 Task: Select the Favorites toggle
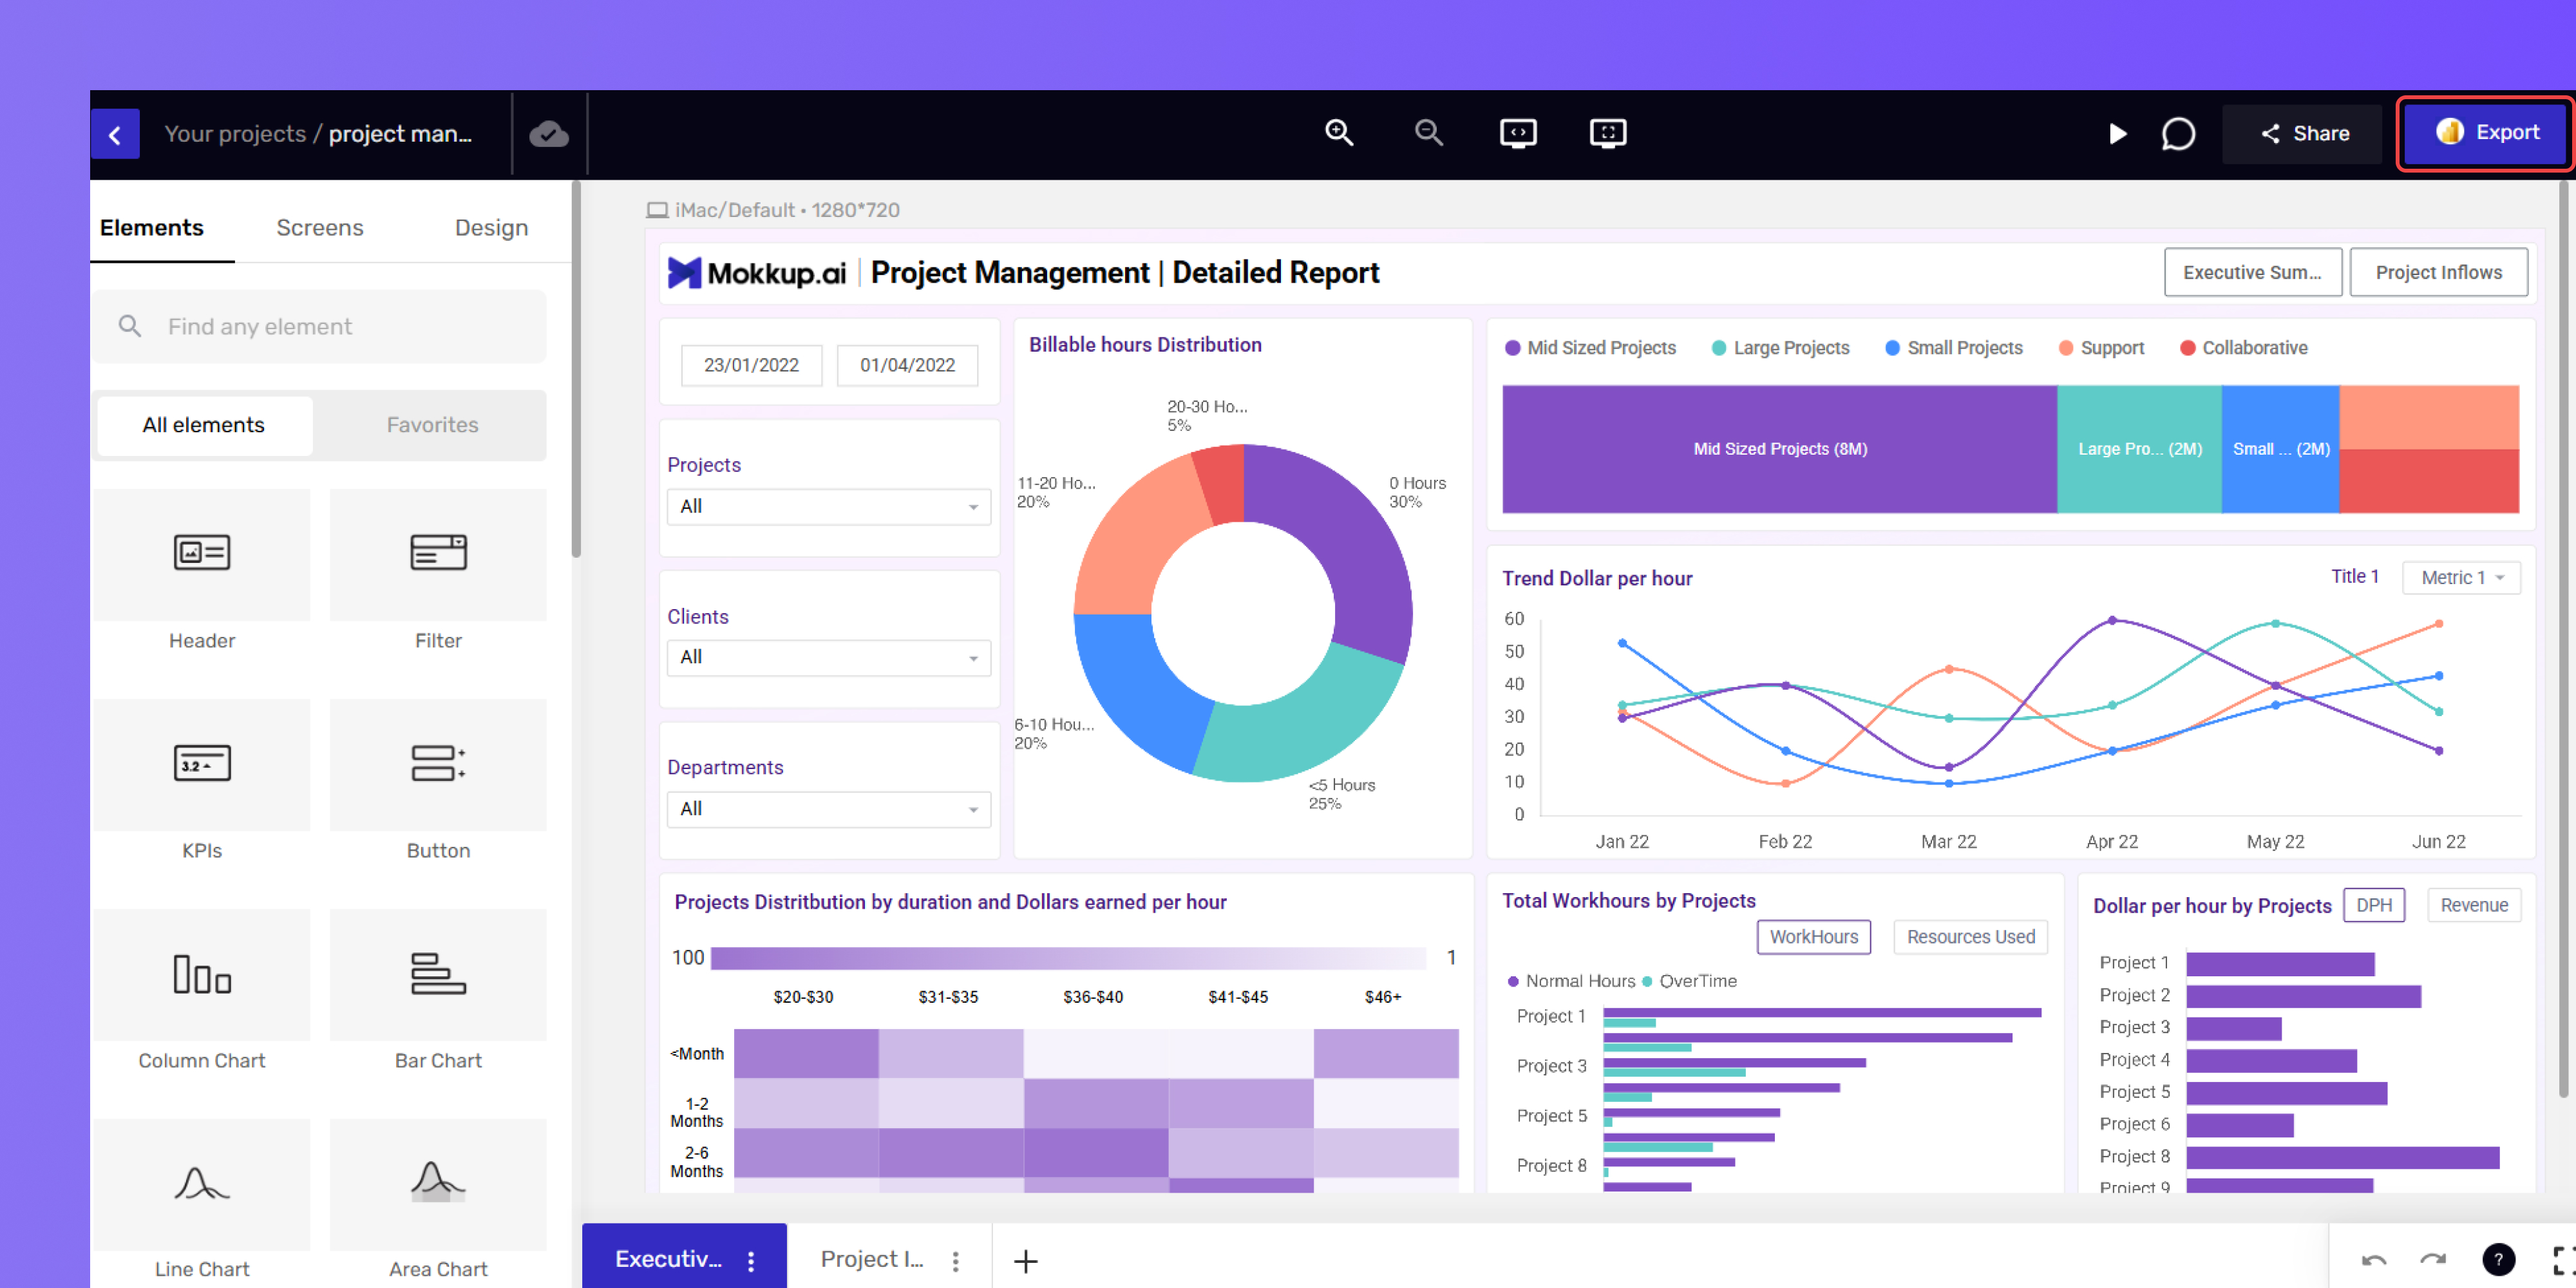click(x=432, y=425)
